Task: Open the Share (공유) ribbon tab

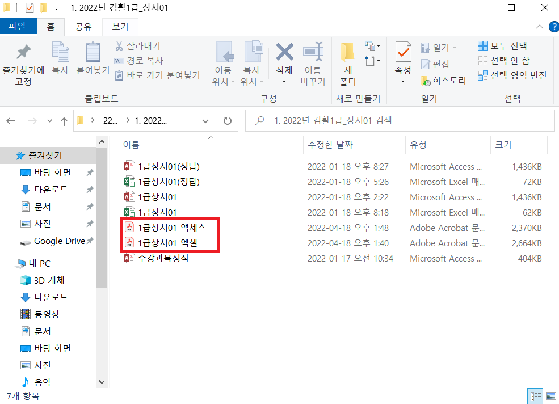Action: click(x=83, y=26)
